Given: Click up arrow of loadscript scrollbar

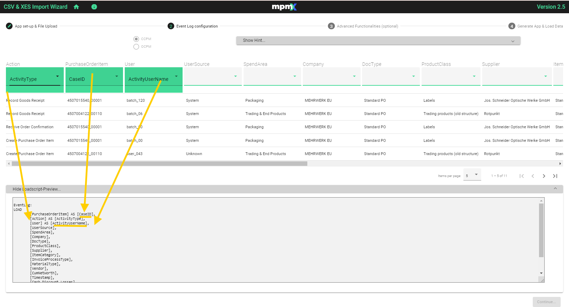Looking at the screenshot, I should click(541, 201).
